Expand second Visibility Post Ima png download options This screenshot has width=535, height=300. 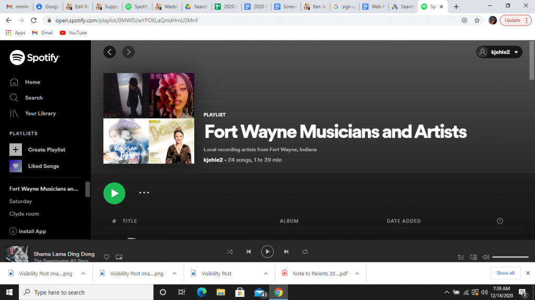point(175,273)
